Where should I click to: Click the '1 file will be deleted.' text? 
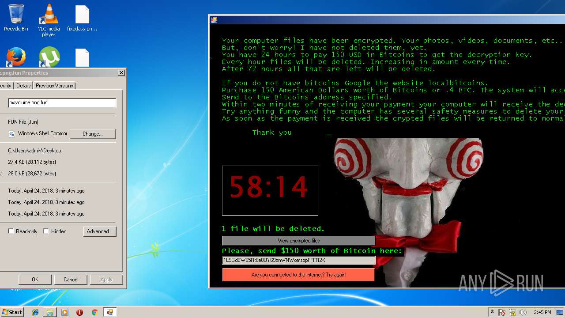click(x=273, y=229)
